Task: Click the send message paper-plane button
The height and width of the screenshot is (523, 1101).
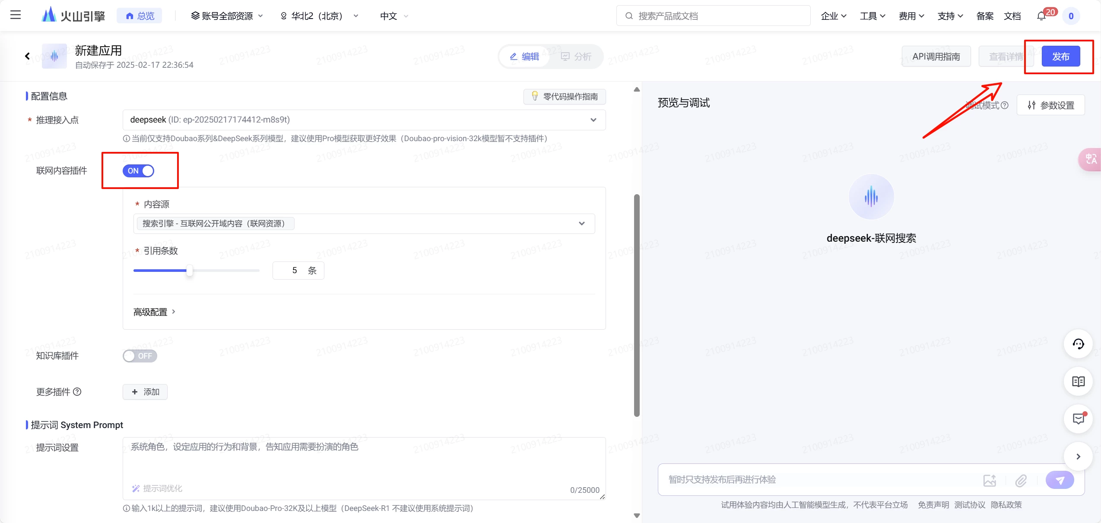Action: click(1060, 480)
